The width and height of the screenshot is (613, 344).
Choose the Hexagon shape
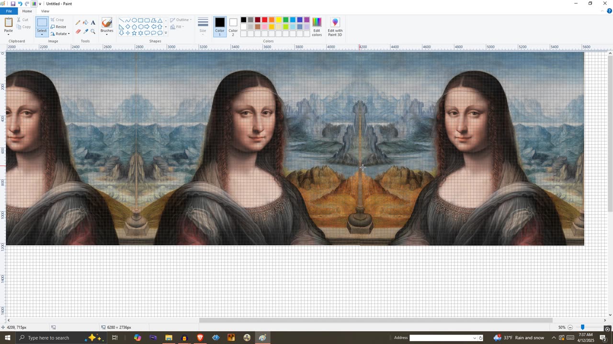tap(141, 27)
